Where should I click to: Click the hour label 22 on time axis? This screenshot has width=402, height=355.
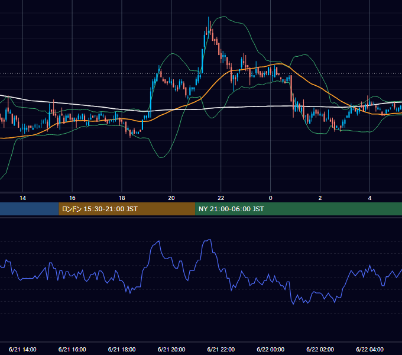(221, 198)
